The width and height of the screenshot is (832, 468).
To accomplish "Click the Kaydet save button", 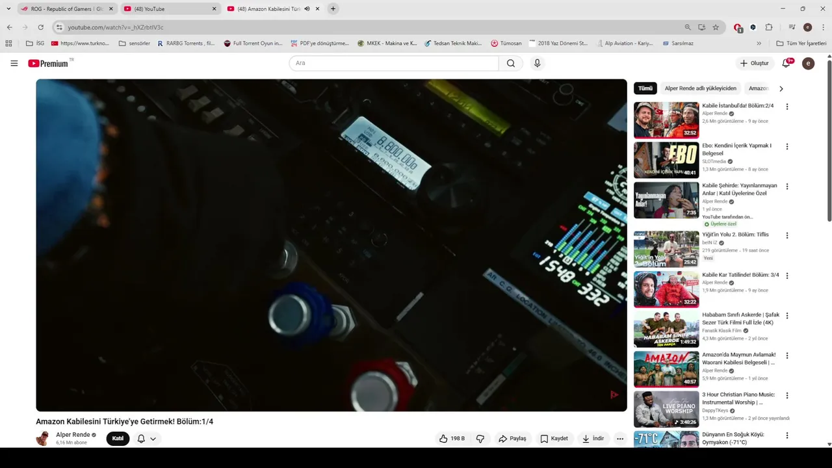I will tap(554, 439).
